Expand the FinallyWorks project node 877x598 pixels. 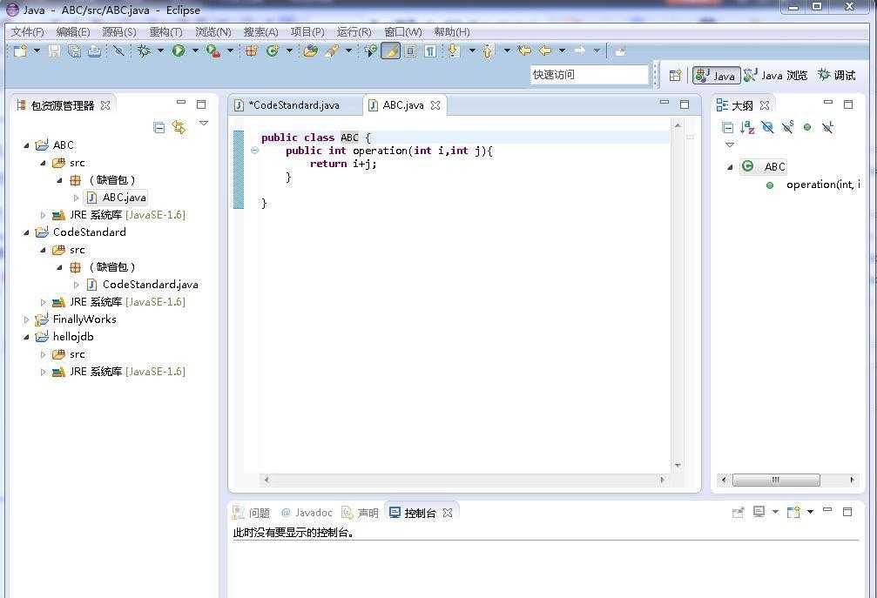(x=26, y=319)
